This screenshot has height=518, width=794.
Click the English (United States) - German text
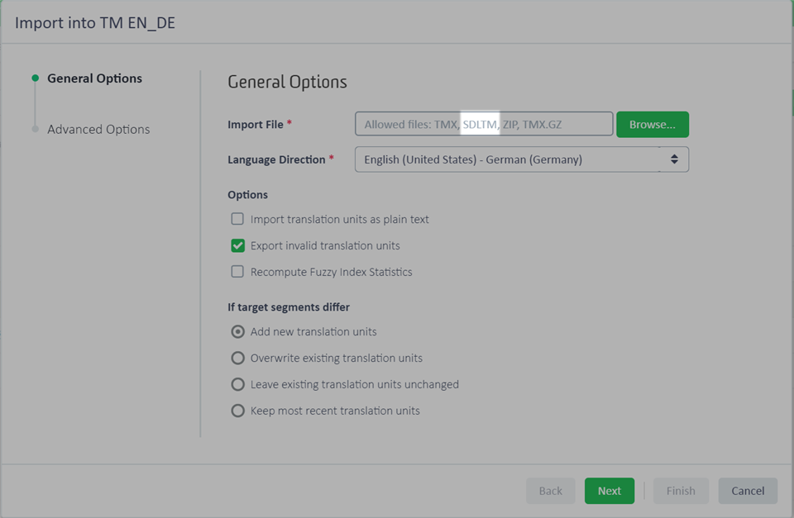(x=448, y=159)
